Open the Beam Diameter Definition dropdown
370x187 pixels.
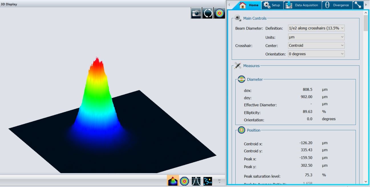tap(316, 28)
